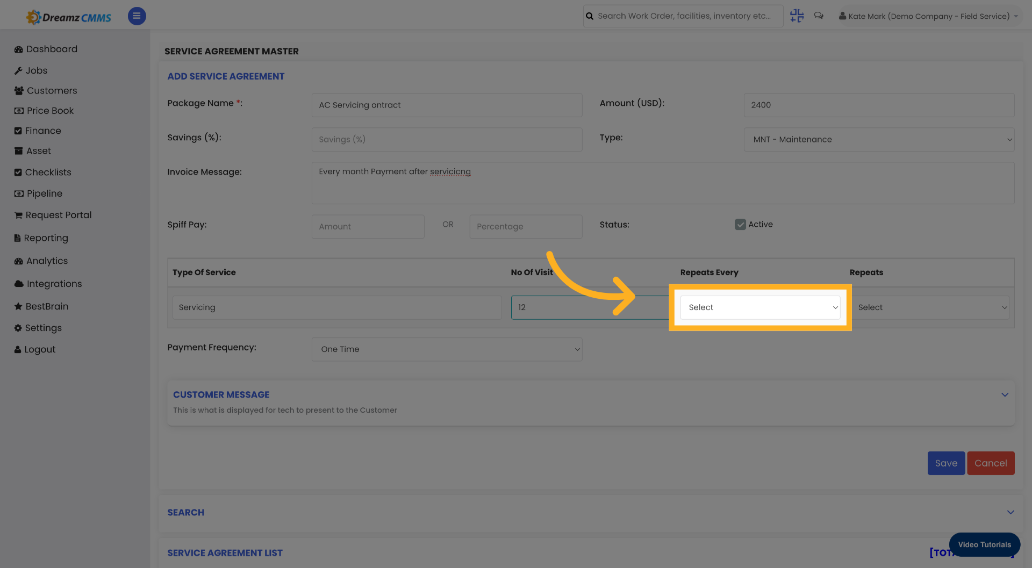Open the Video Tutorials bubble
Screen dimensions: 1032x568
(985, 544)
